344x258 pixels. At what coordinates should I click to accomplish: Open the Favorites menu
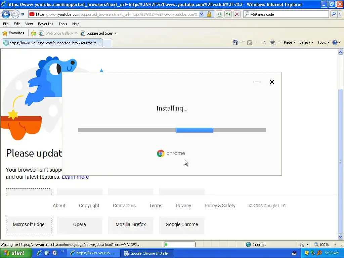tap(45, 24)
